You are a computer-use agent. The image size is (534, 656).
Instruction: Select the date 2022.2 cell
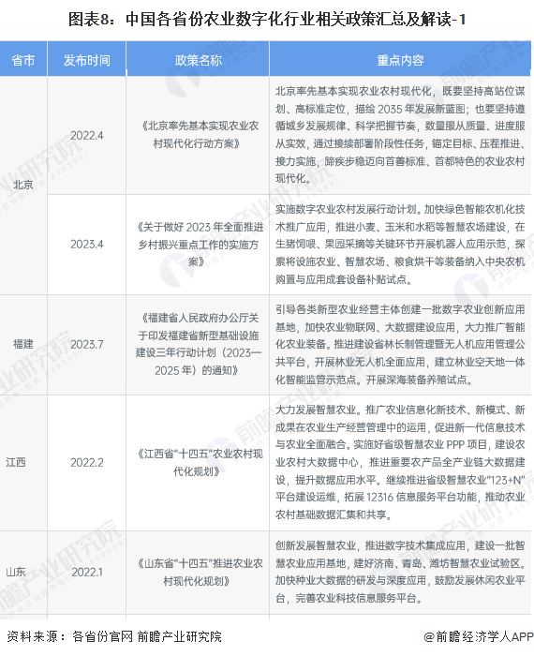pyautogui.click(x=86, y=462)
